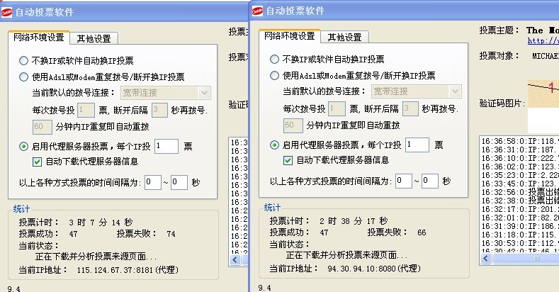Select log row 16:31:39:0:IP:186

coord(520,226)
